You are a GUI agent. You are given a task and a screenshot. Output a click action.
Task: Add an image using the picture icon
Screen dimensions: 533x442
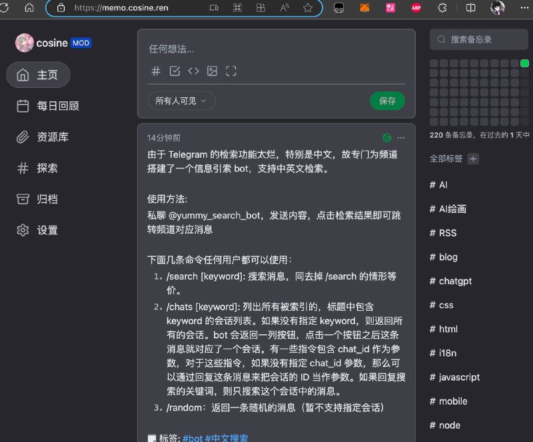pos(212,71)
